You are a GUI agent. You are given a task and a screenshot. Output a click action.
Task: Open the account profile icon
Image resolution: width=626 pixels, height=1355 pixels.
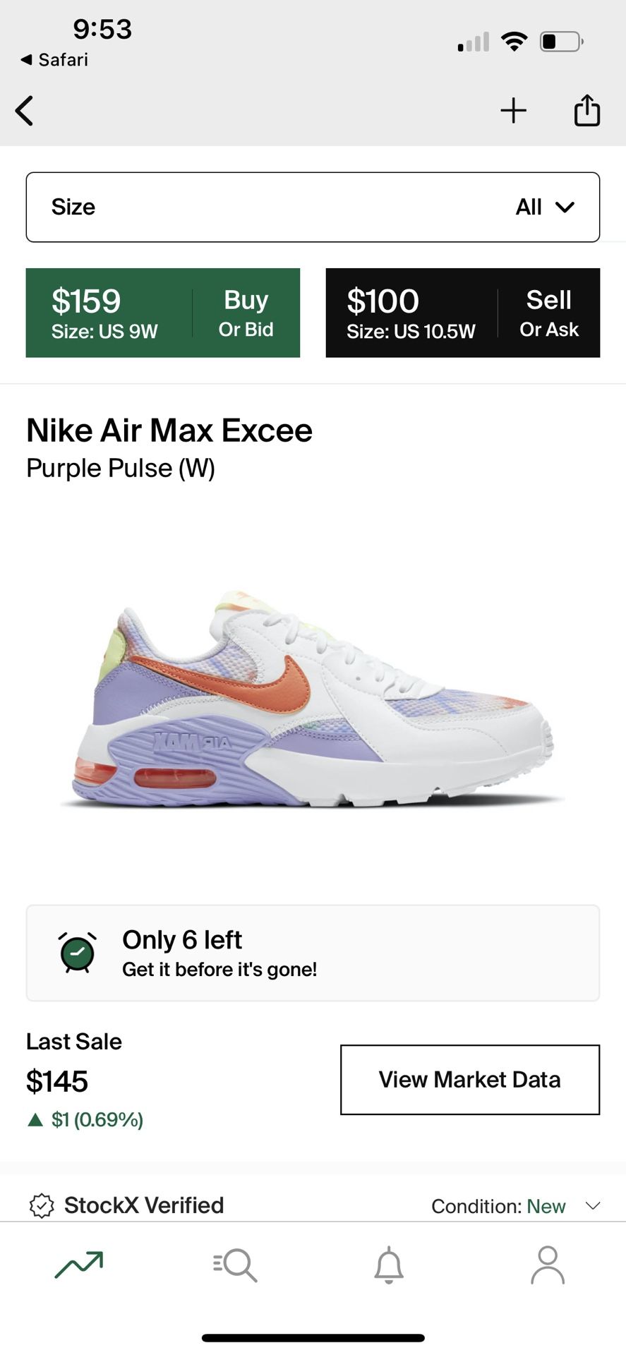(547, 1265)
